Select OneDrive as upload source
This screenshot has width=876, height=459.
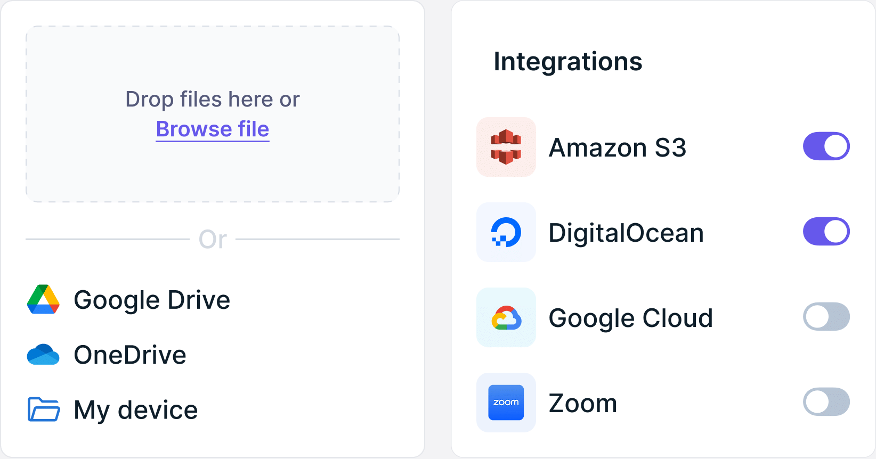click(x=129, y=354)
